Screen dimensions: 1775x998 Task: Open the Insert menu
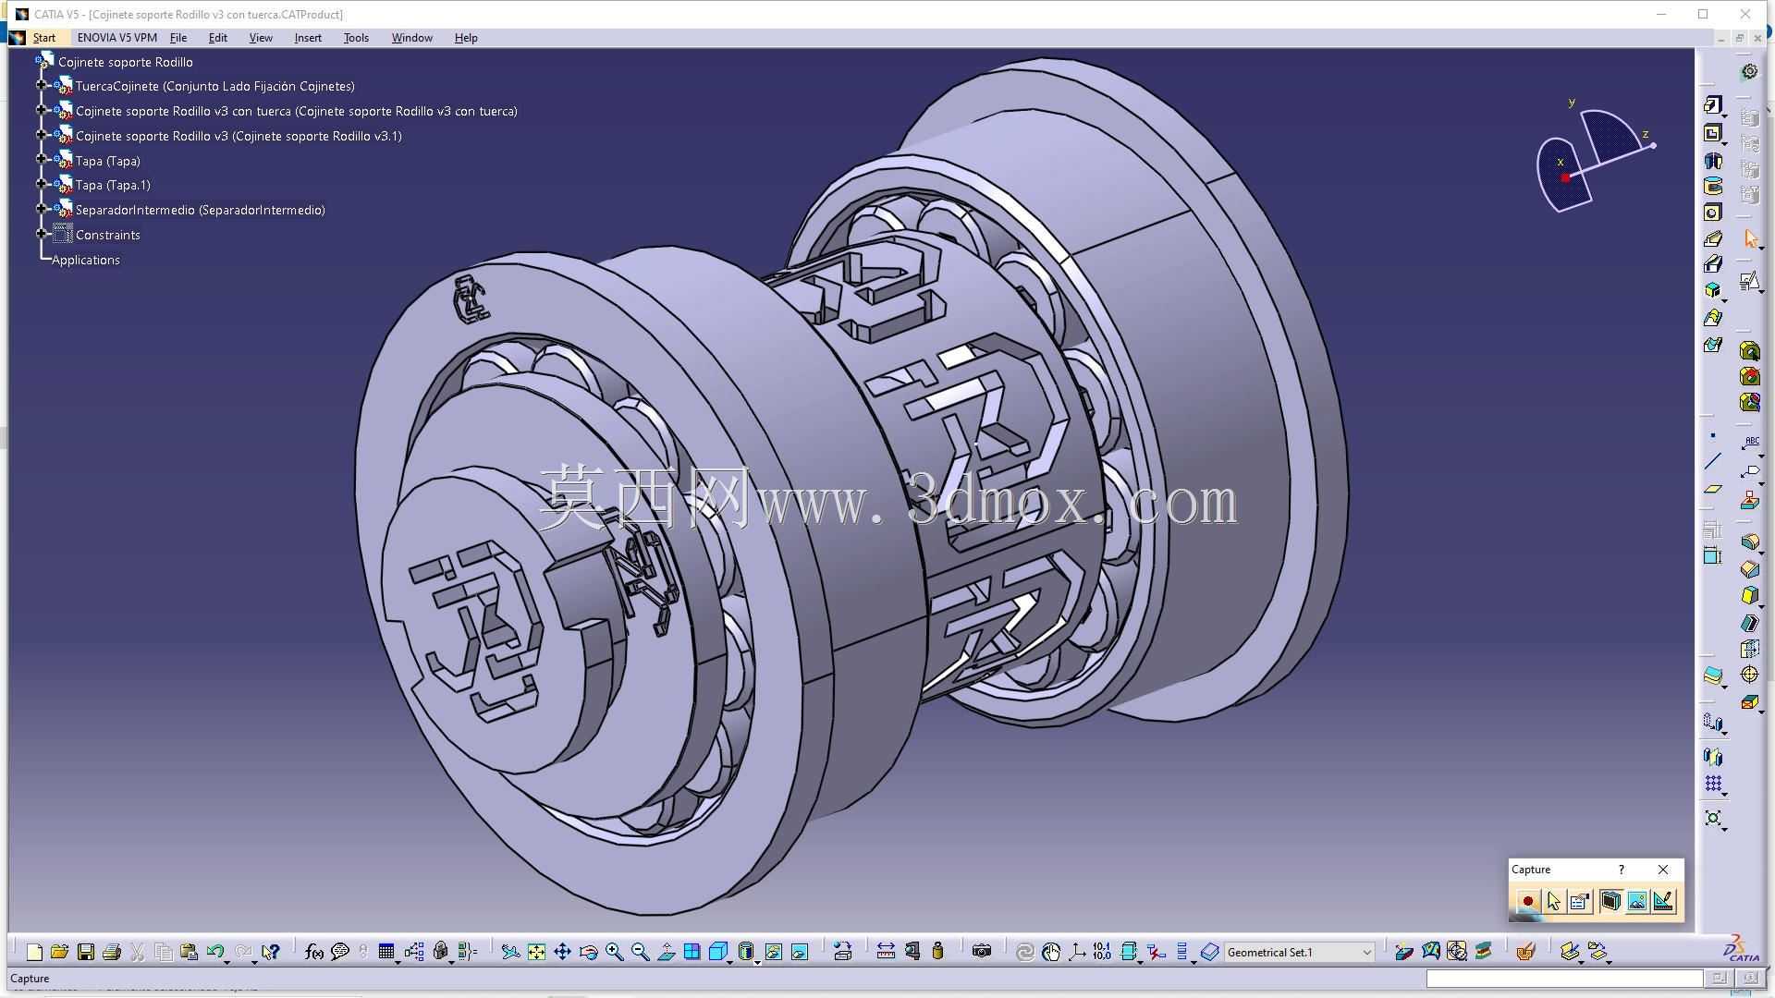click(308, 38)
